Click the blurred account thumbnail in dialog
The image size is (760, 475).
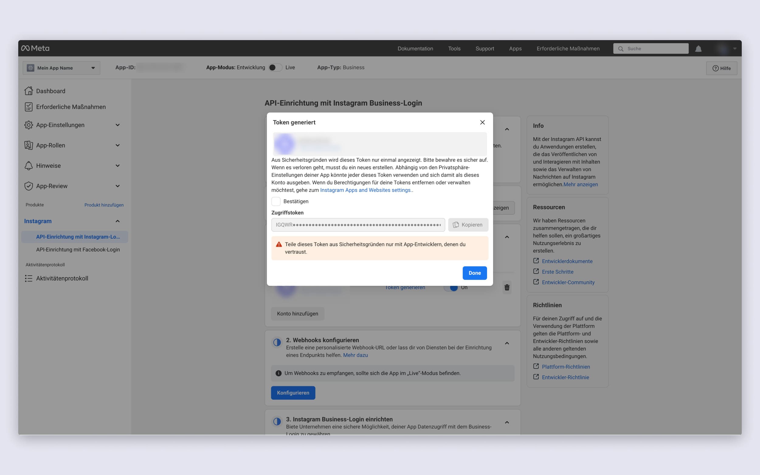pyautogui.click(x=285, y=144)
